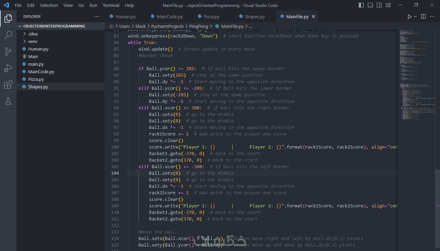Viewport: 440px width, 251px height.
Task: Click the '#move the ball' comment line
Action: click(157, 232)
